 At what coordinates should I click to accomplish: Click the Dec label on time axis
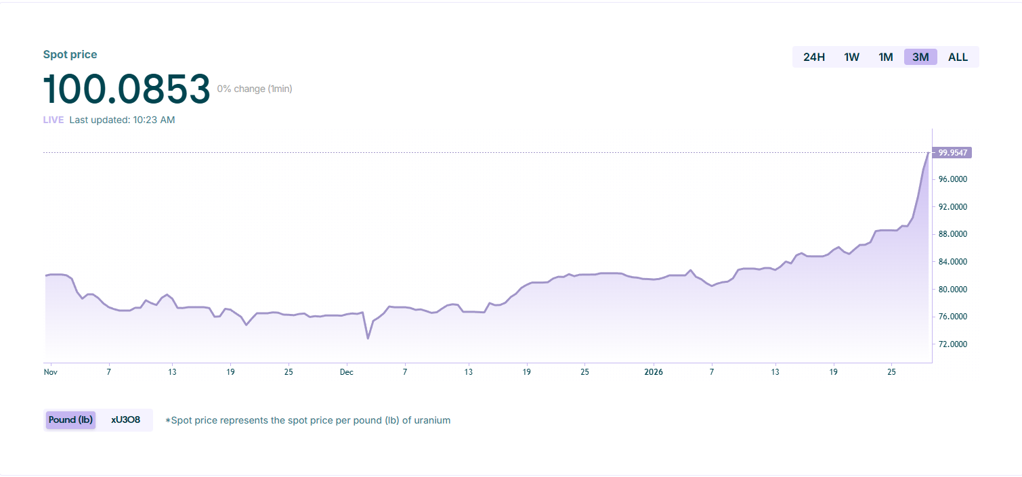(347, 372)
